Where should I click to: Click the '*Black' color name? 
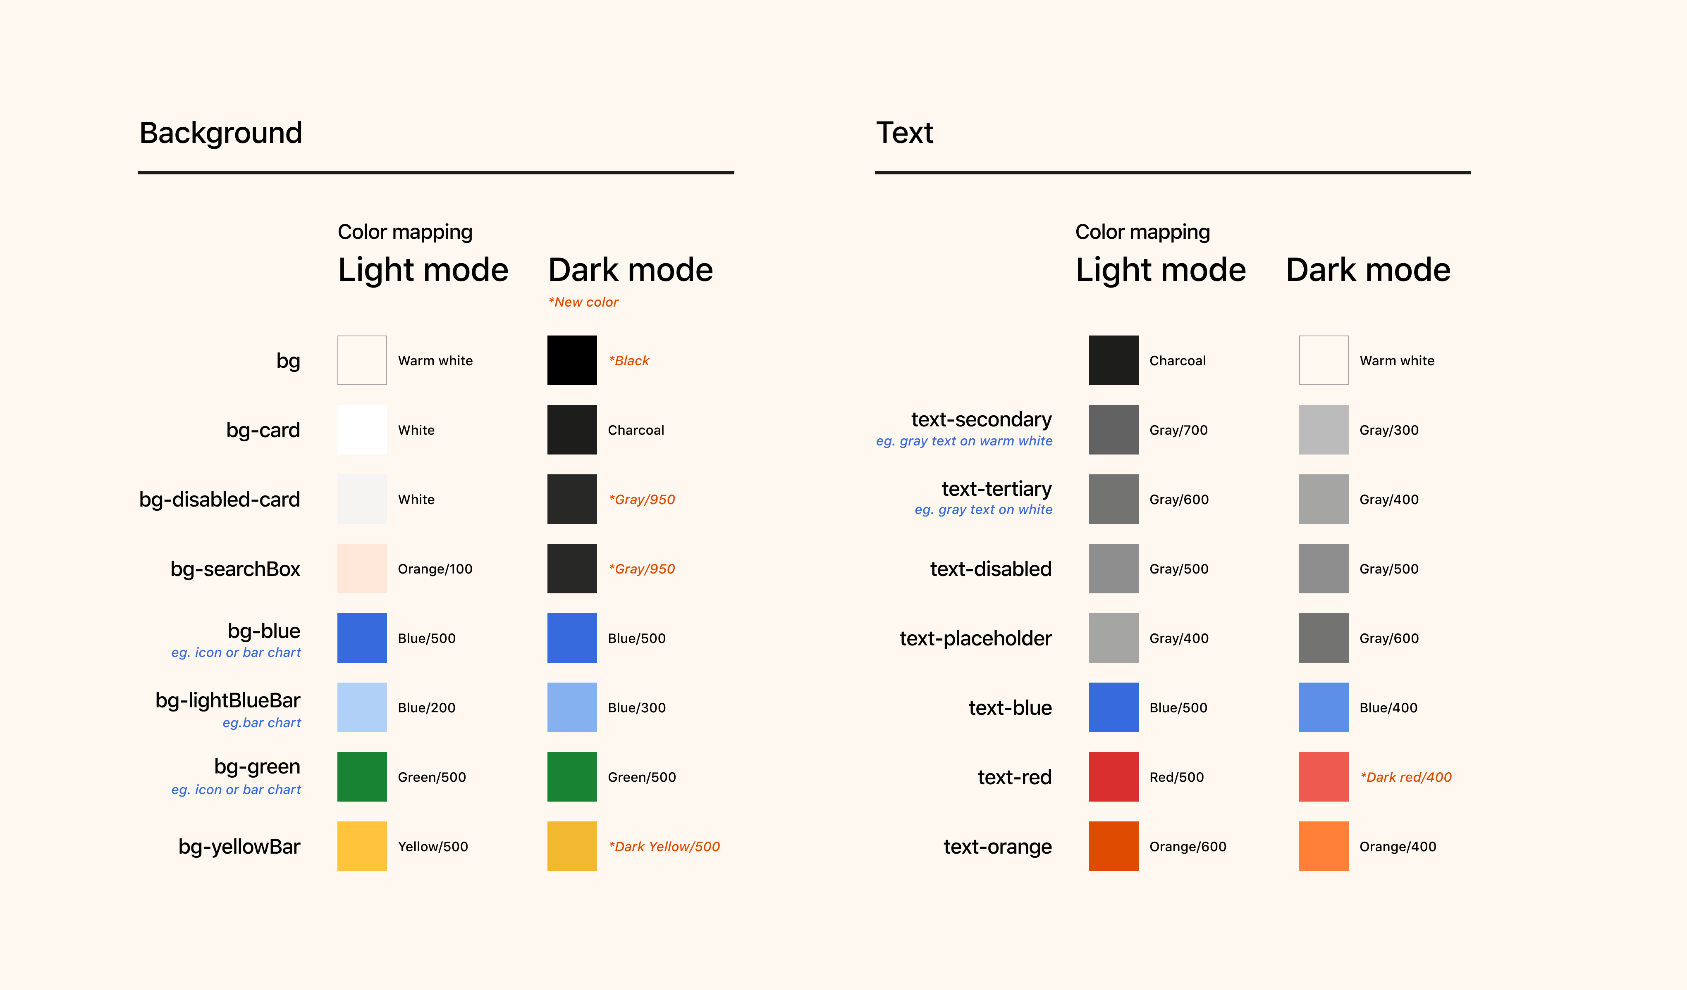pos(628,361)
